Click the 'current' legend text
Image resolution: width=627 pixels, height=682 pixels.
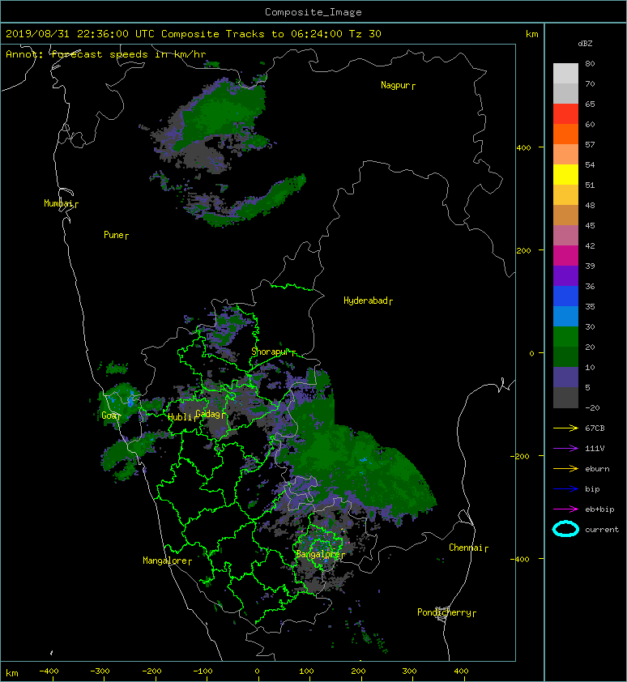click(x=602, y=530)
